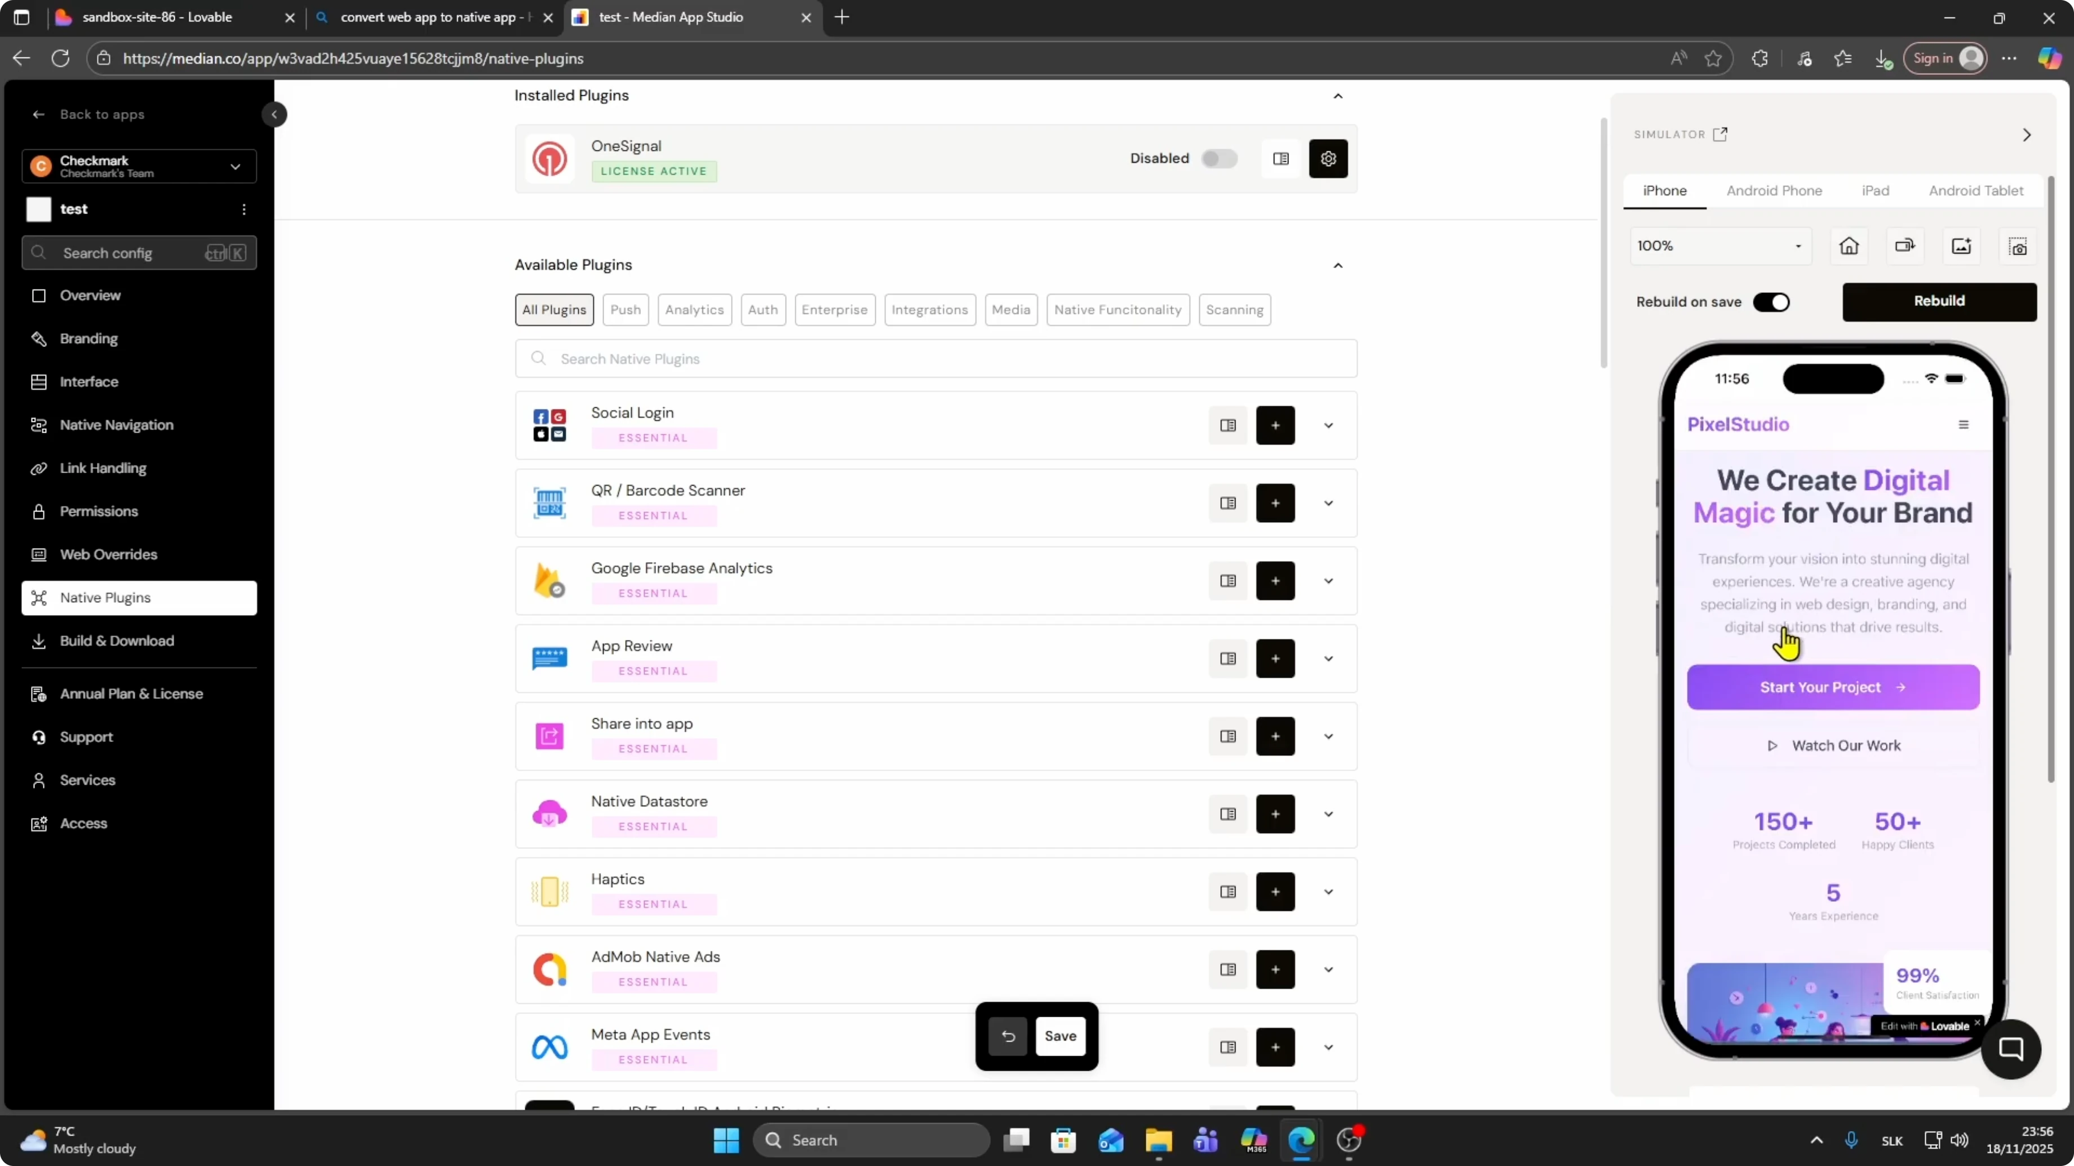Image resolution: width=2074 pixels, height=1166 pixels.
Task: Click Start Your Project in preview
Action: point(1832,687)
